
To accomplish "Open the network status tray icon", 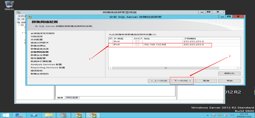I will tap(220, 115).
